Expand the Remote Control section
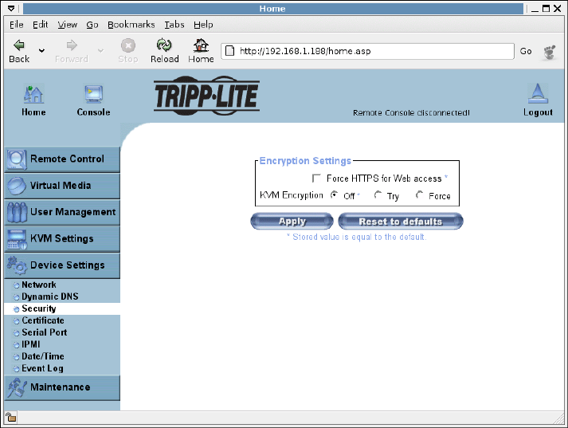 (62, 159)
